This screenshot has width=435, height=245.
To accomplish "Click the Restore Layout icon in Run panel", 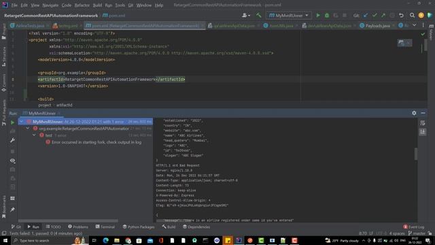I will (12, 198).
